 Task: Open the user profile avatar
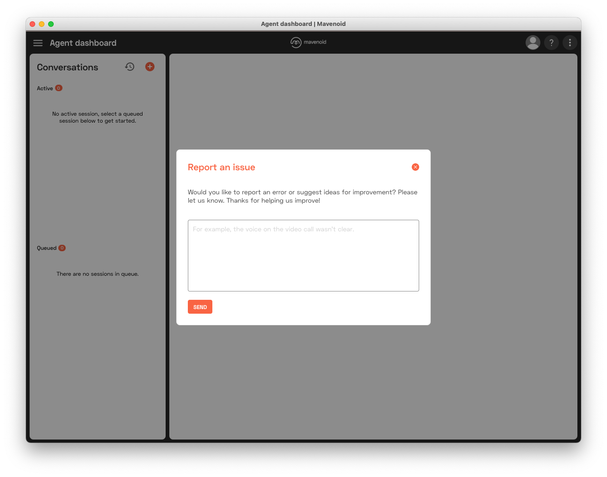pos(533,43)
